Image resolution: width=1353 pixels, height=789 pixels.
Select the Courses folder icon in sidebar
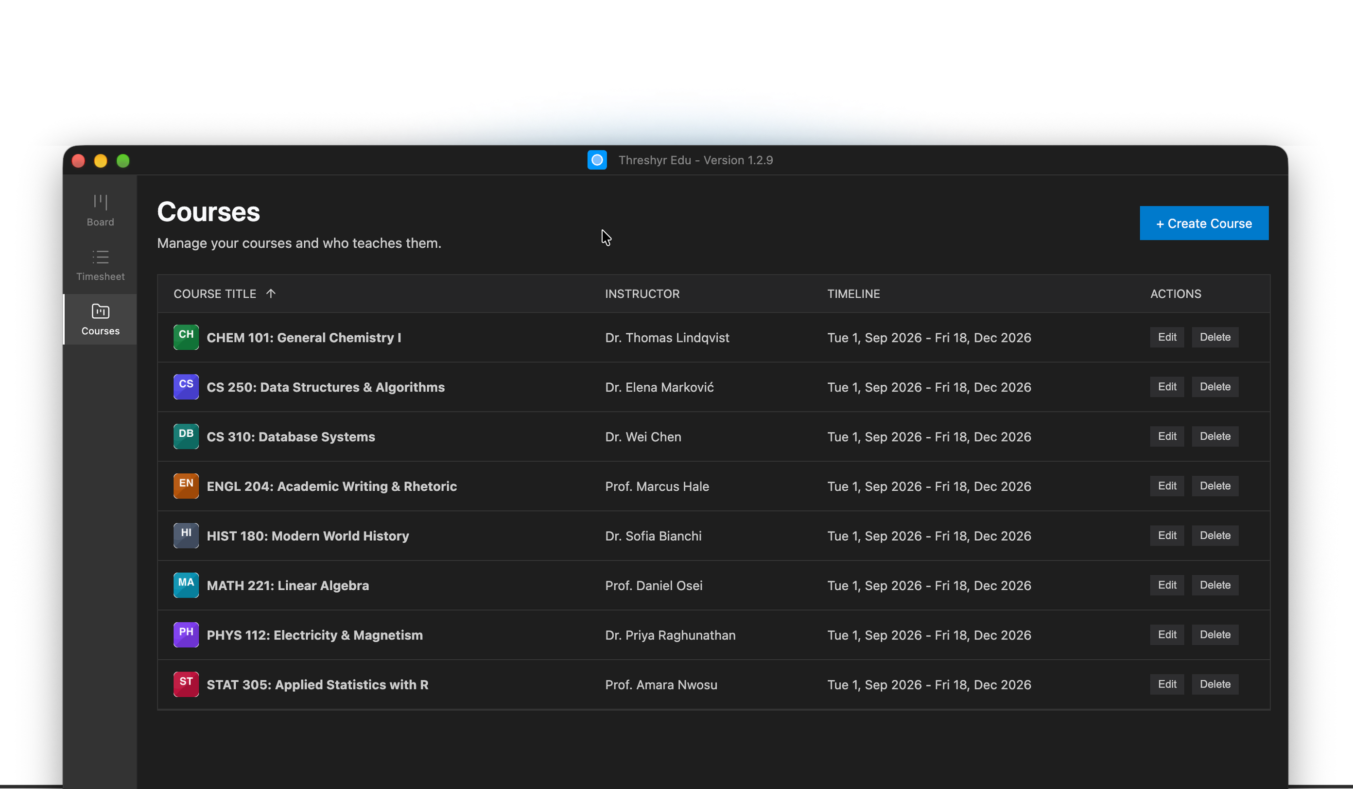coord(101,311)
